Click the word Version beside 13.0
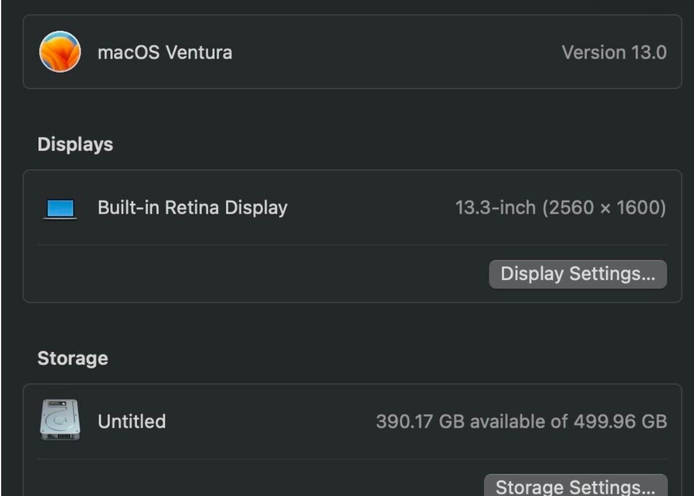 594,52
